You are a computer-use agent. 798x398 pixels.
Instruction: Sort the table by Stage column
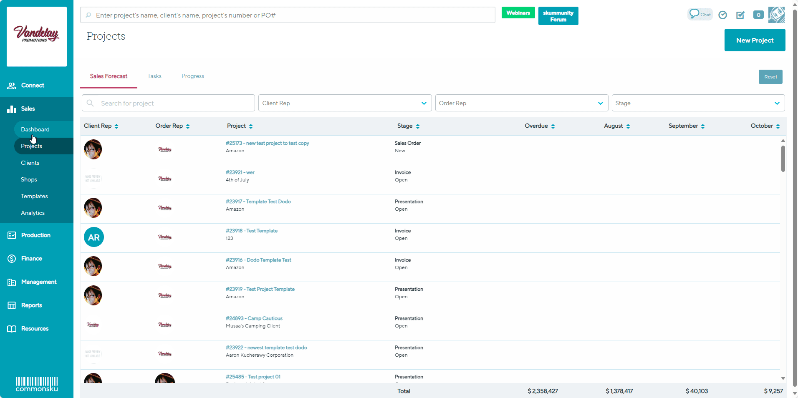click(x=408, y=126)
